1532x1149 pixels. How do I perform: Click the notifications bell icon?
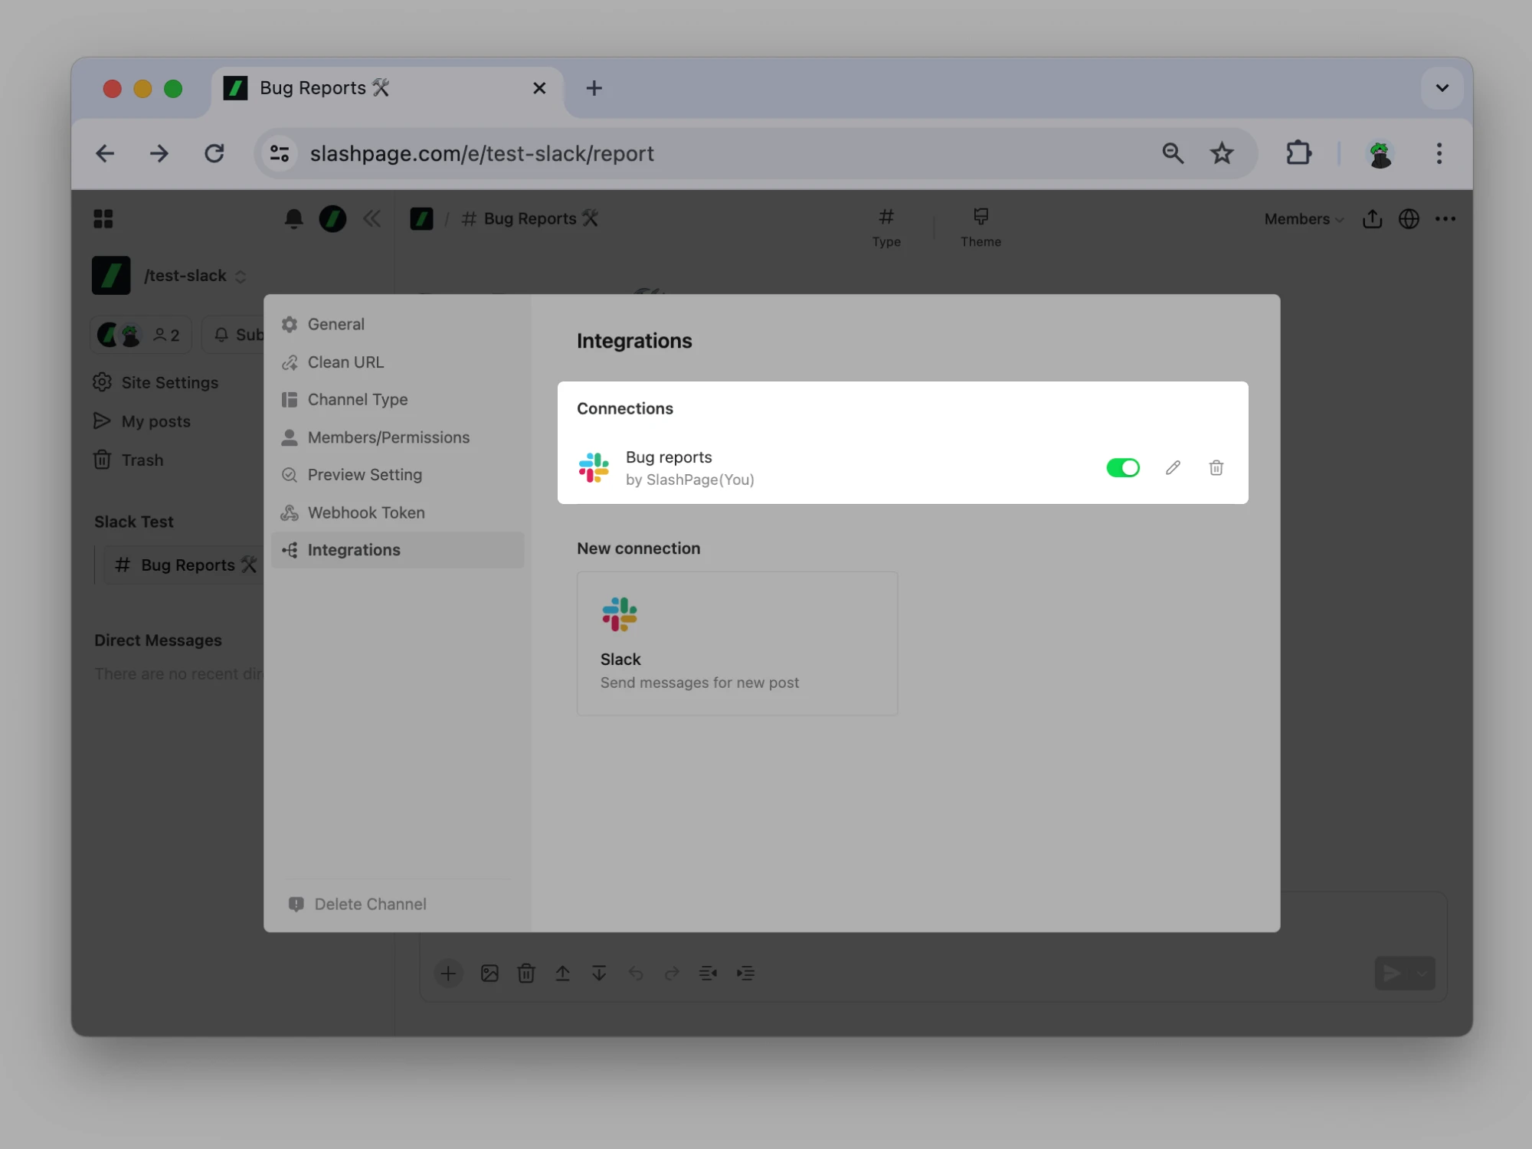293,219
